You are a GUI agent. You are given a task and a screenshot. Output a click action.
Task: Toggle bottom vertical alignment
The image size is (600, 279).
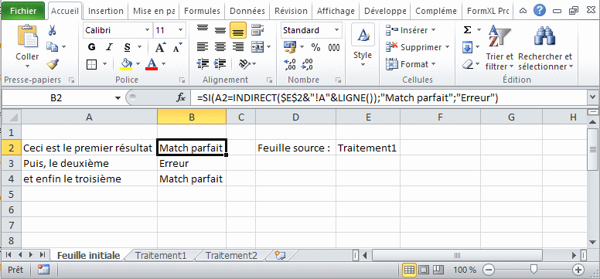pyautogui.click(x=238, y=30)
